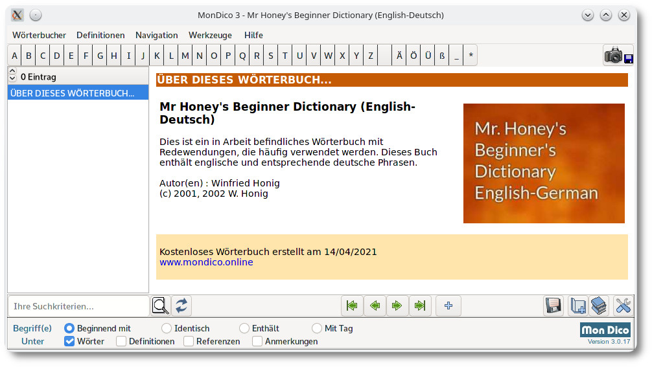Click the round pin button in title bar
The width and height of the screenshot is (652, 367).
(x=36, y=16)
